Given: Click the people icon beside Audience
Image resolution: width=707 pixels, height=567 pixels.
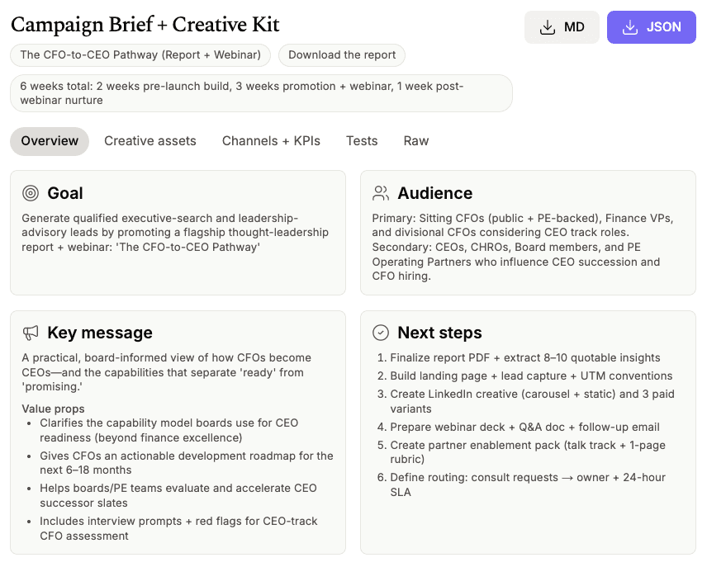Looking at the screenshot, I should [381, 193].
